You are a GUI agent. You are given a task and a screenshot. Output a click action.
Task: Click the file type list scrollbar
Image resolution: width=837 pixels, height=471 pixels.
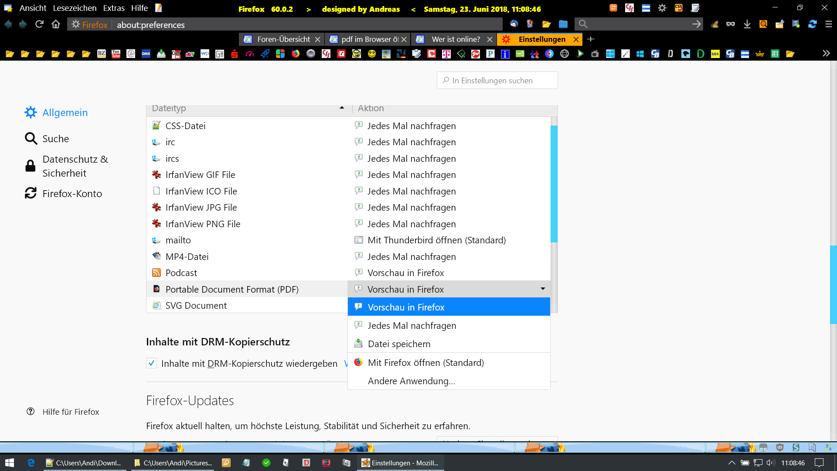[554, 183]
